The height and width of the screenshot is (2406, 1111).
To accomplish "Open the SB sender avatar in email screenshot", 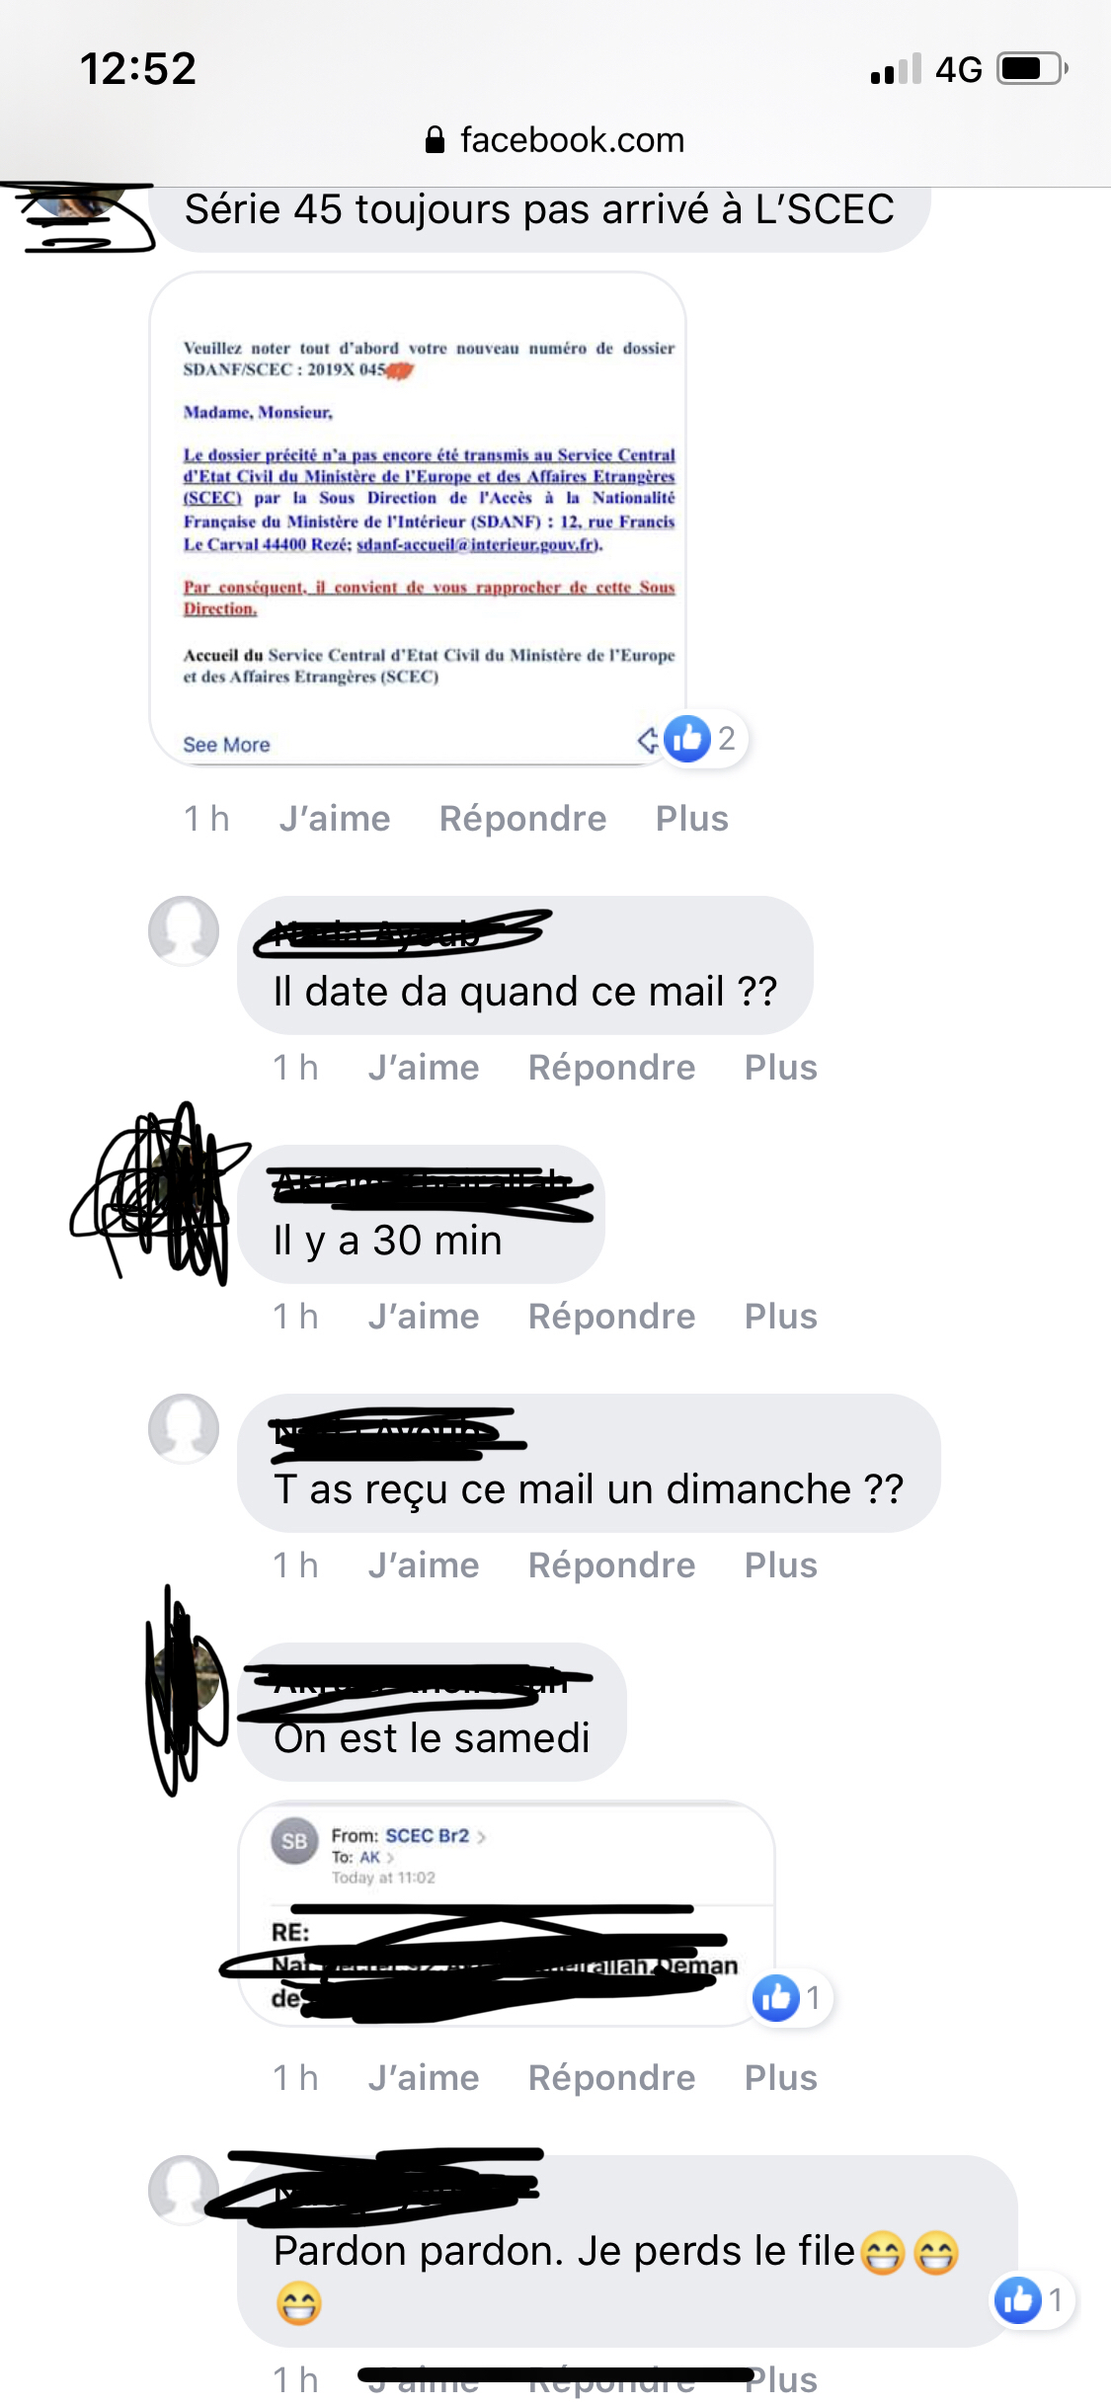I will [x=294, y=1841].
